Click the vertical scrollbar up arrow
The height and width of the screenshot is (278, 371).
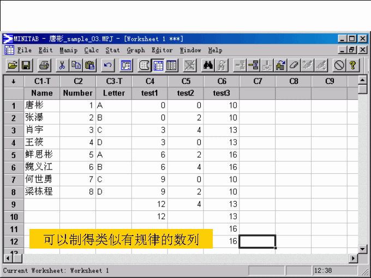[x=362, y=81]
